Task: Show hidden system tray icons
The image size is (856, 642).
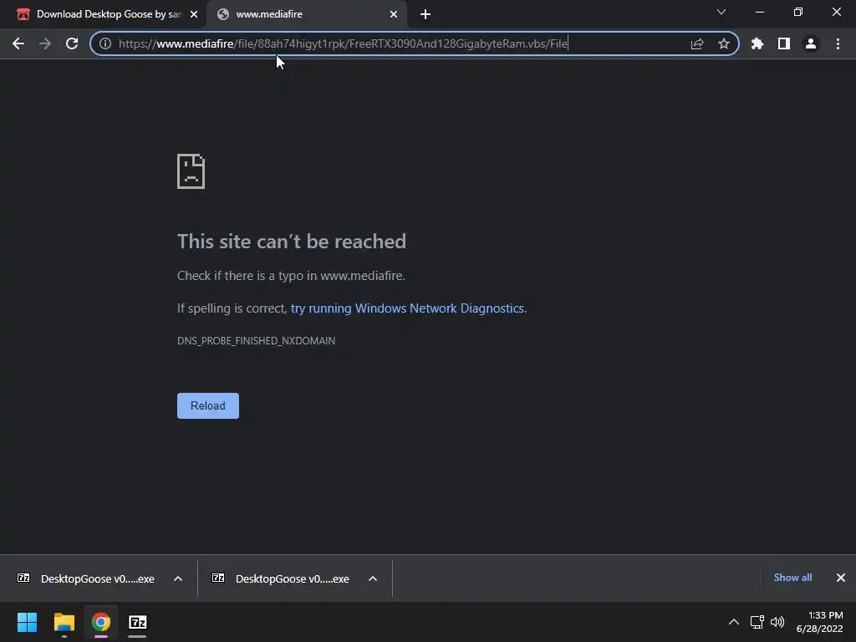Action: click(734, 622)
